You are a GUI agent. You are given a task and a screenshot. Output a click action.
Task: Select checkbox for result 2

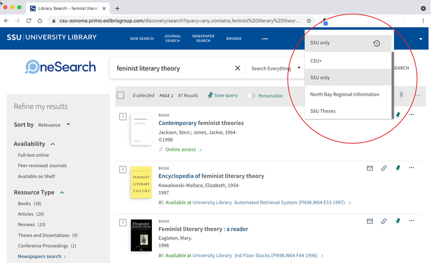click(x=123, y=170)
